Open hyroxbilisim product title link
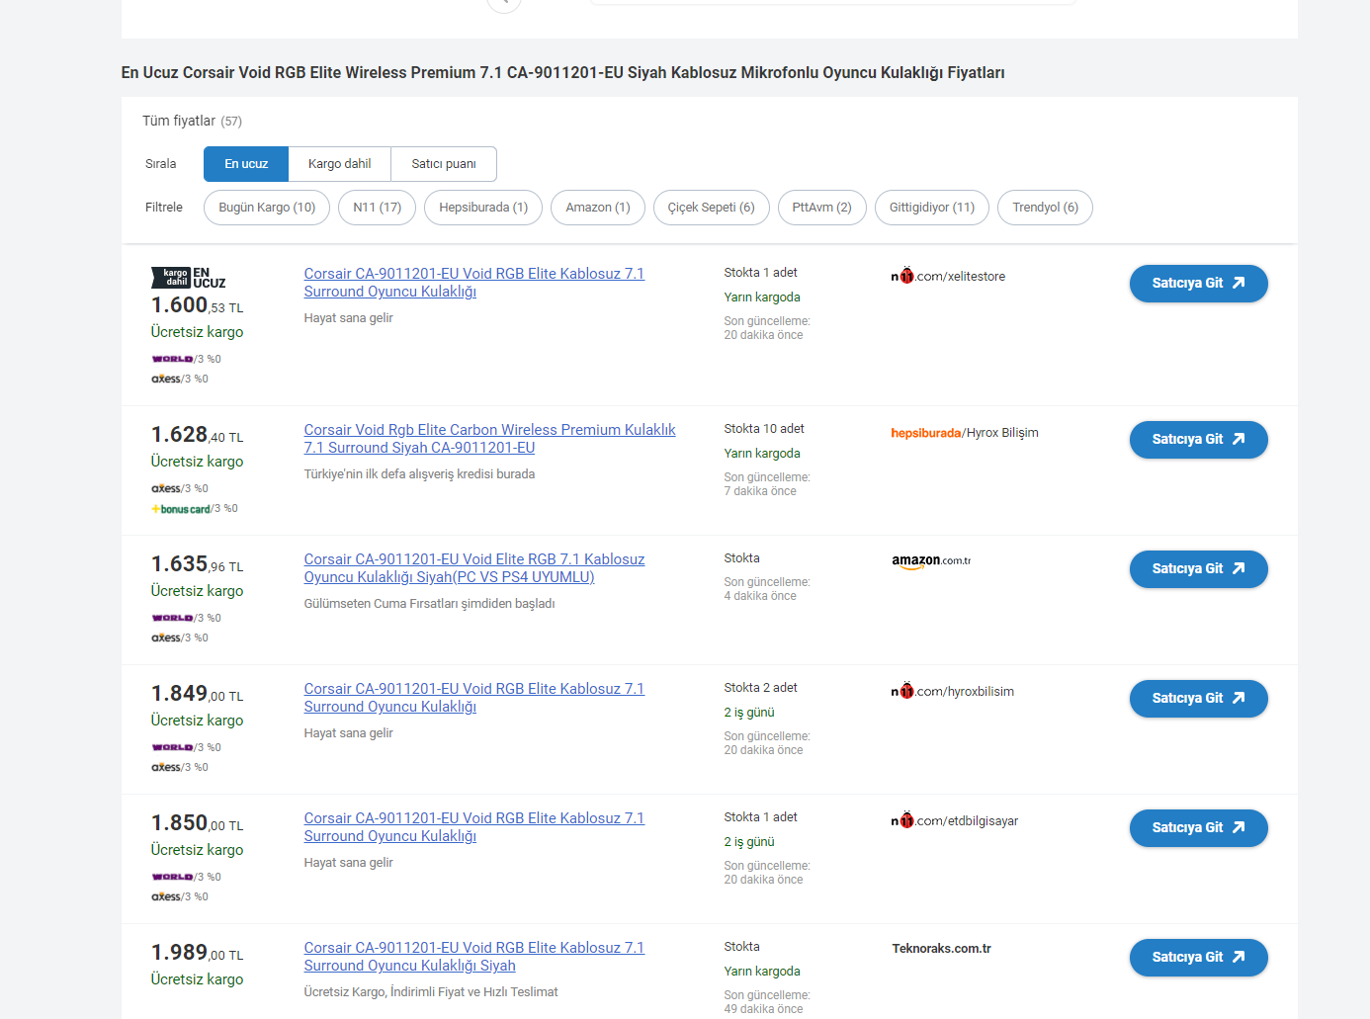 pos(474,698)
